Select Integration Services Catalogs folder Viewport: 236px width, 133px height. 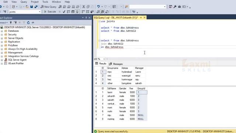23,56
